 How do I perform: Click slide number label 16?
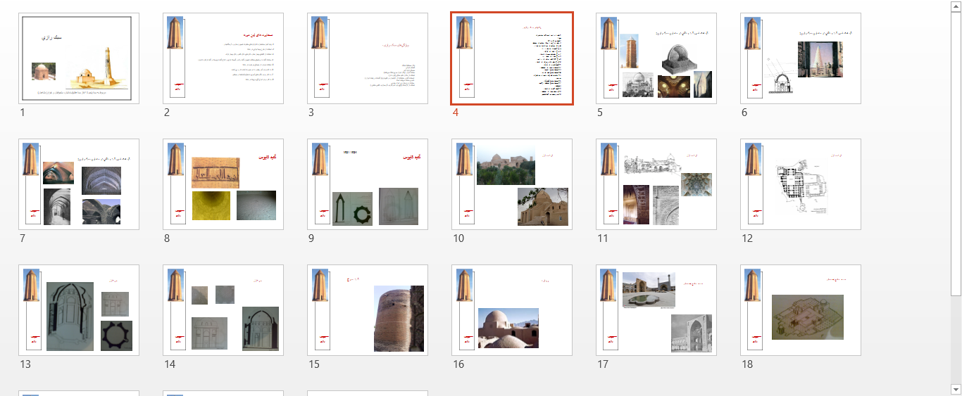[458, 364]
